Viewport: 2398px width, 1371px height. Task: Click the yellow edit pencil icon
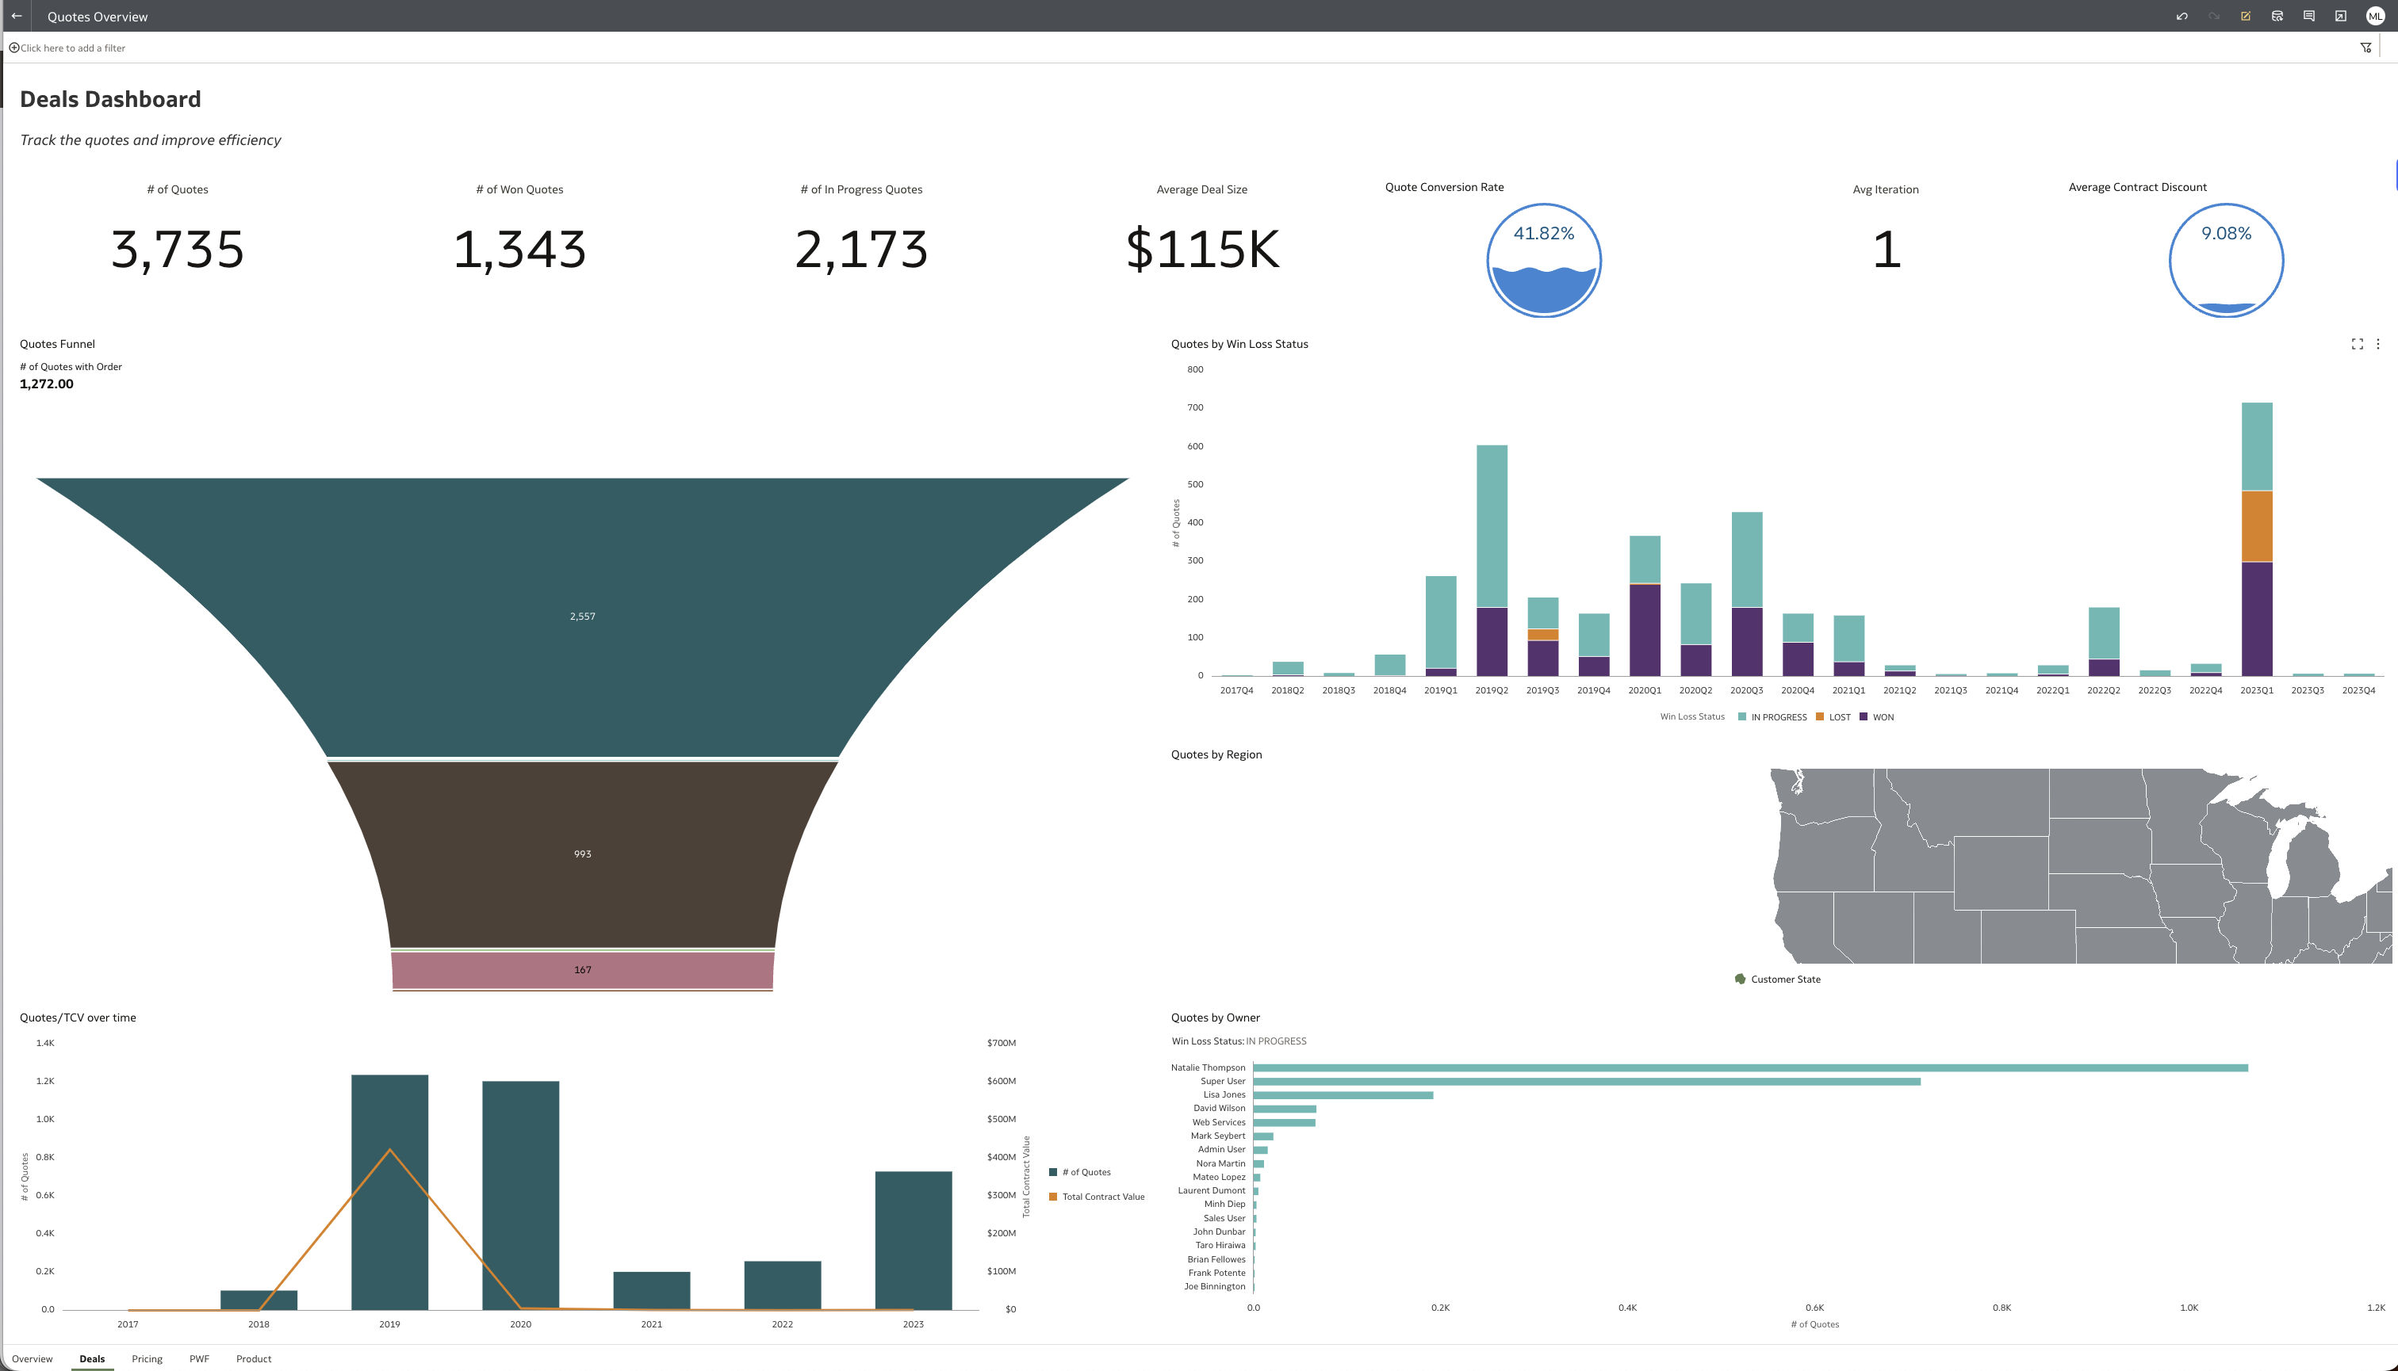(x=2246, y=16)
